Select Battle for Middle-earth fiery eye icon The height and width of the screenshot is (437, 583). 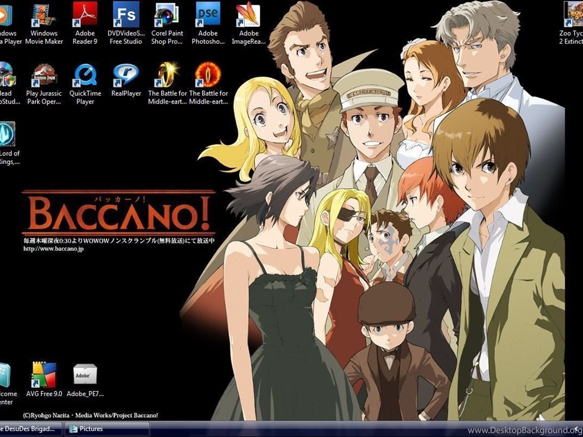208,75
